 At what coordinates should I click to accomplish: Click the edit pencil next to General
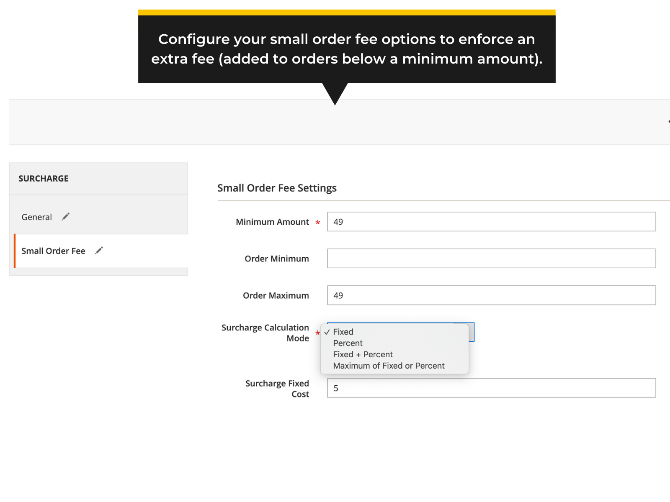coord(65,216)
